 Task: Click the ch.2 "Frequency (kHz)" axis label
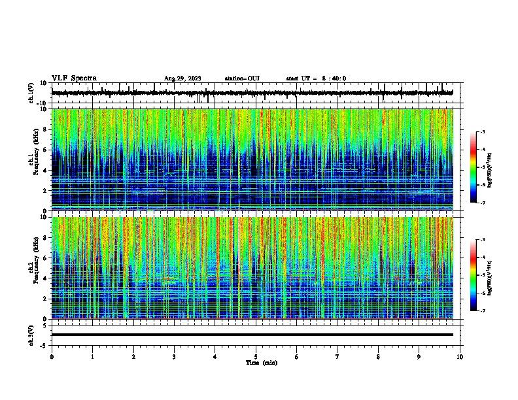(36, 260)
